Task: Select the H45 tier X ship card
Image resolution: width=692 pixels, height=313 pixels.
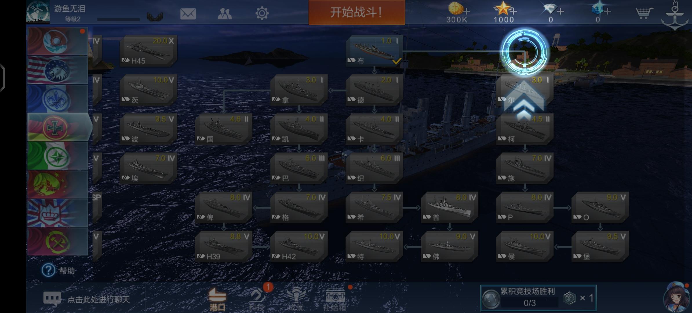Action: click(x=148, y=51)
